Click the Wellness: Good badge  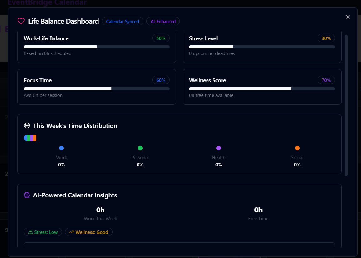[89, 232]
